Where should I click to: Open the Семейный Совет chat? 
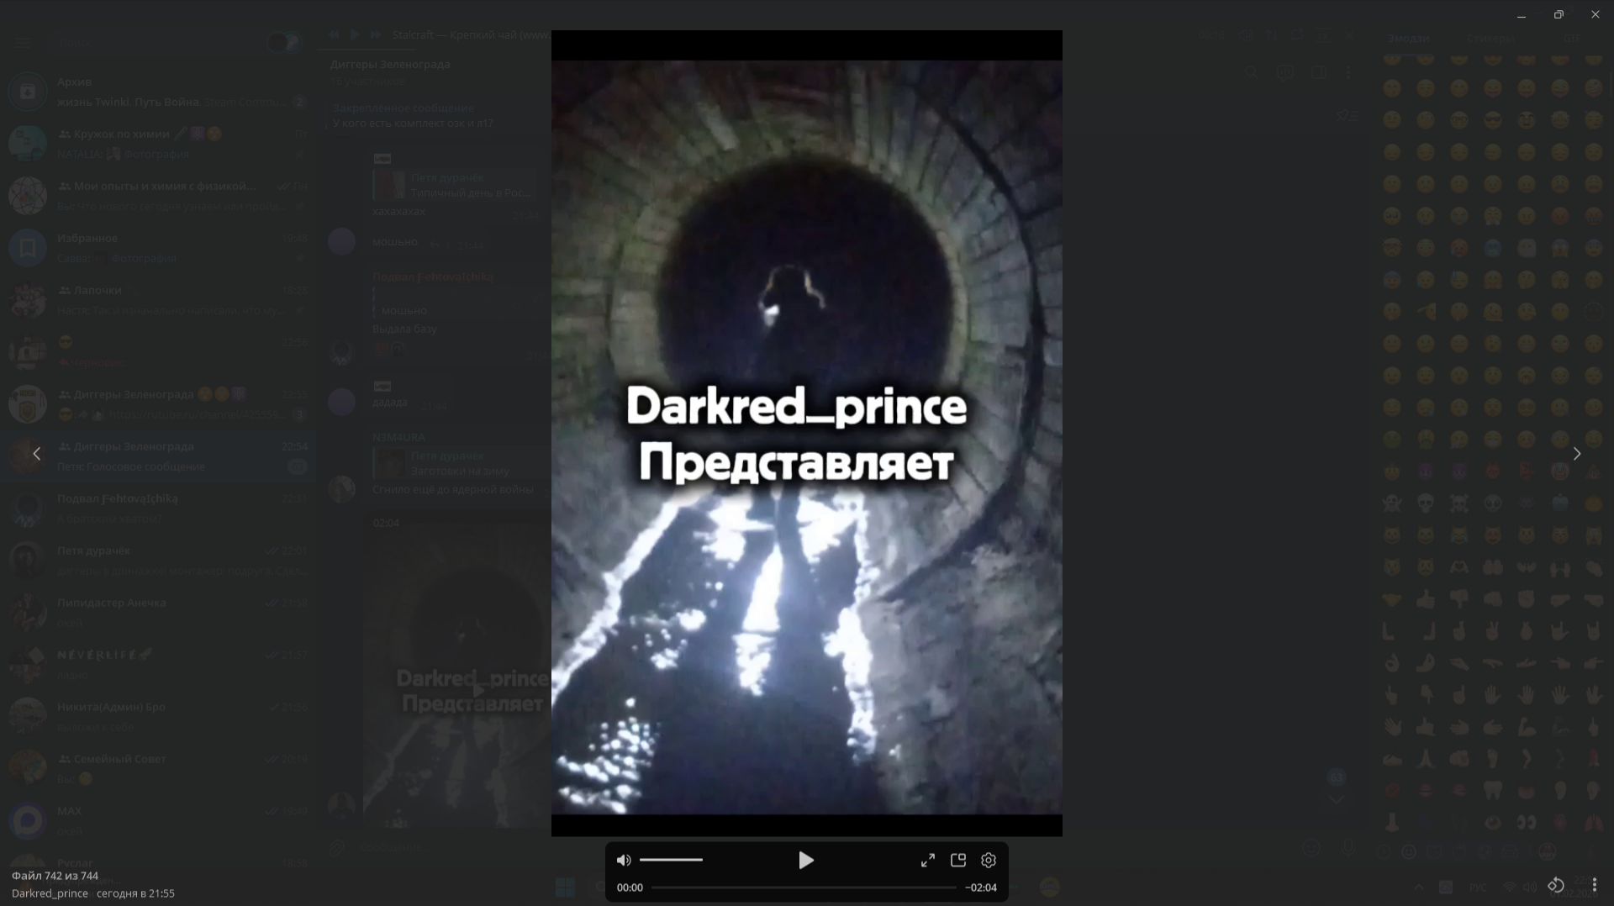(158, 769)
